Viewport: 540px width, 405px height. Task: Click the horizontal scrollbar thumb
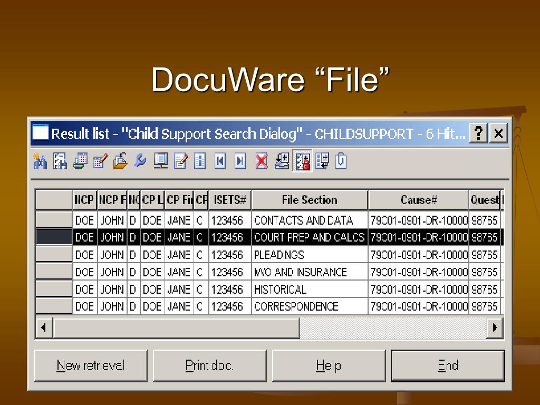click(x=176, y=327)
